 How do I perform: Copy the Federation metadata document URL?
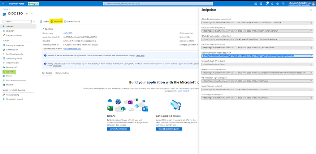click(311, 72)
